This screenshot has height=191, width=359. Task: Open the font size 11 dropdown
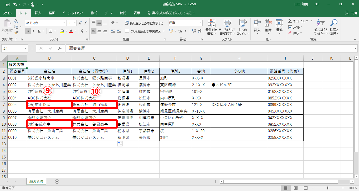click(74, 23)
